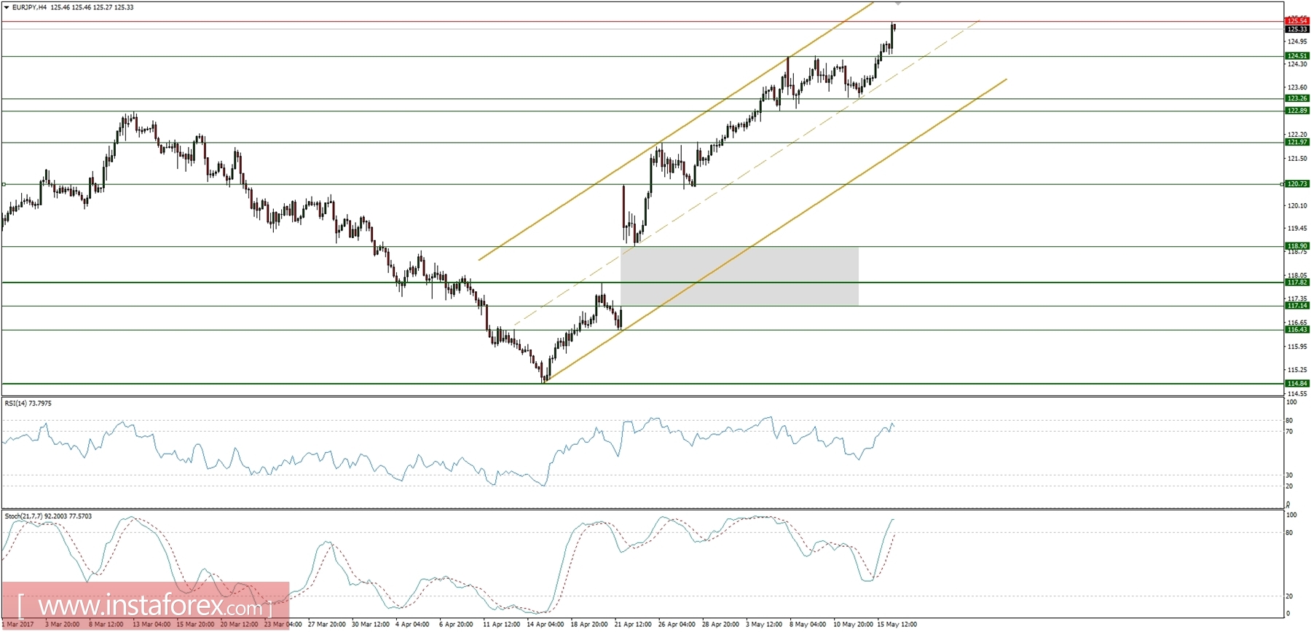Select the gray shaded gap rectangle

(x=739, y=276)
